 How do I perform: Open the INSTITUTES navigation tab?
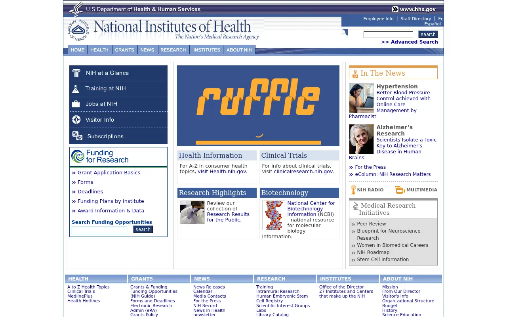click(206, 50)
